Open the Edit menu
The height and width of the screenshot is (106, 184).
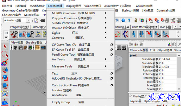(x=21, y=6)
